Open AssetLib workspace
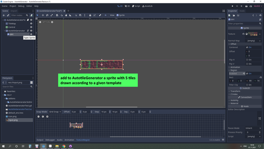The image size is (264, 149). click(x=147, y=6)
